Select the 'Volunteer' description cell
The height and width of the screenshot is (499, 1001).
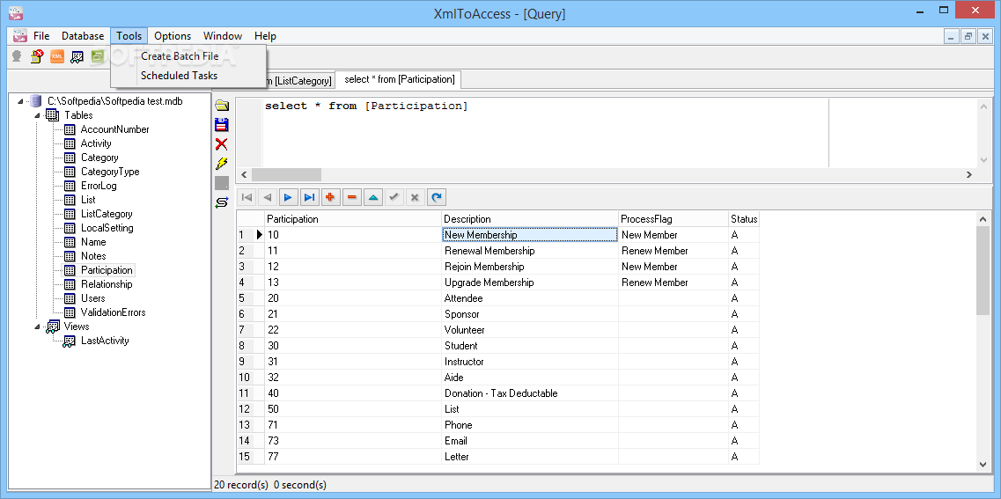click(530, 330)
